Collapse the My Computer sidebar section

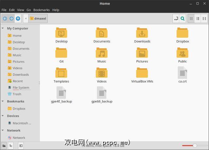(x=4, y=28)
